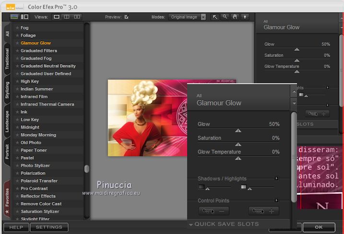Expand the Shadows / Highlights section
The height and width of the screenshot is (234, 344).
pyautogui.click(x=276, y=178)
